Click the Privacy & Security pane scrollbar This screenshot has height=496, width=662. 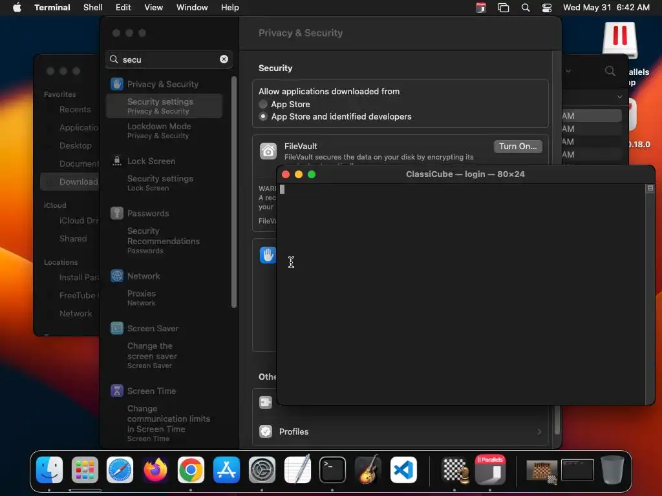pos(557,420)
